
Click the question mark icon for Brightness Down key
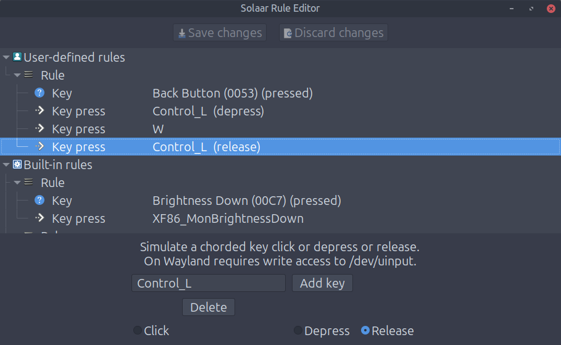(39, 201)
